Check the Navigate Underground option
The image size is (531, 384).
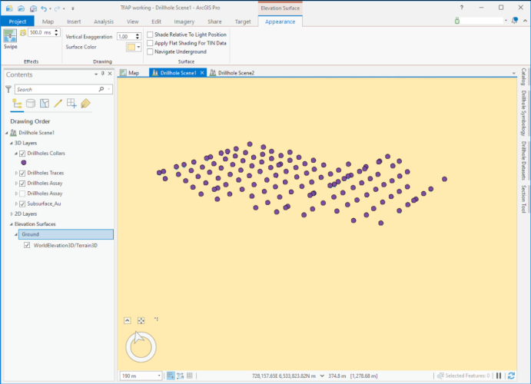(x=150, y=51)
